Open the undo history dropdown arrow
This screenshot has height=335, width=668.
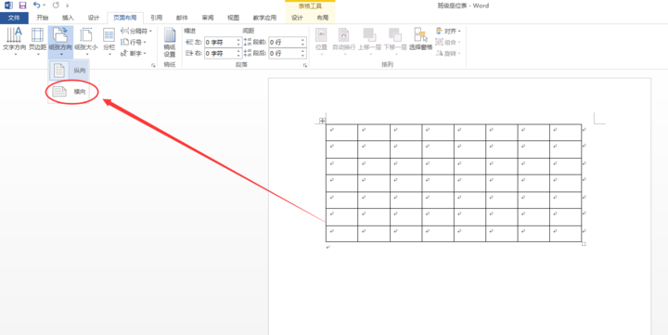pos(45,6)
